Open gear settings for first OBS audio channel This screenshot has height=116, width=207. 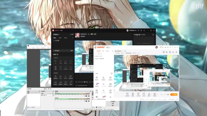[89, 96]
